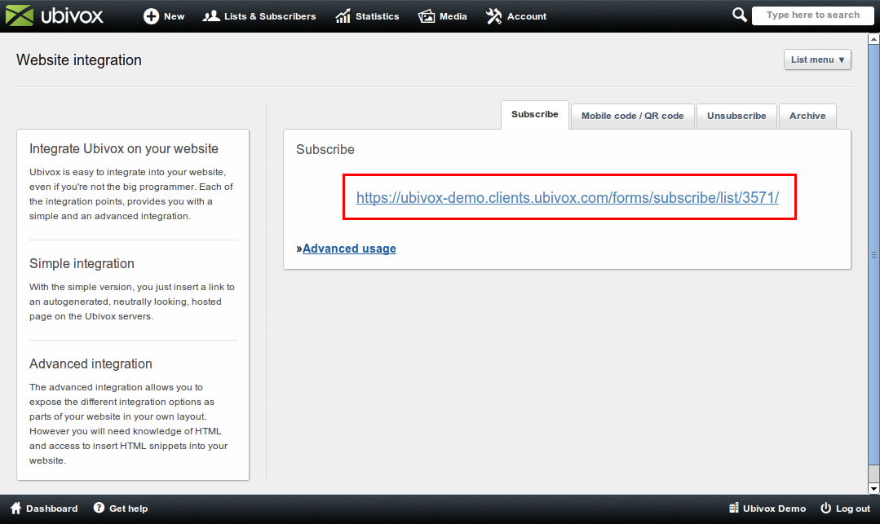The height and width of the screenshot is (524, 880).
Task: Click the Account tools icon
Action: pos(494,16)
